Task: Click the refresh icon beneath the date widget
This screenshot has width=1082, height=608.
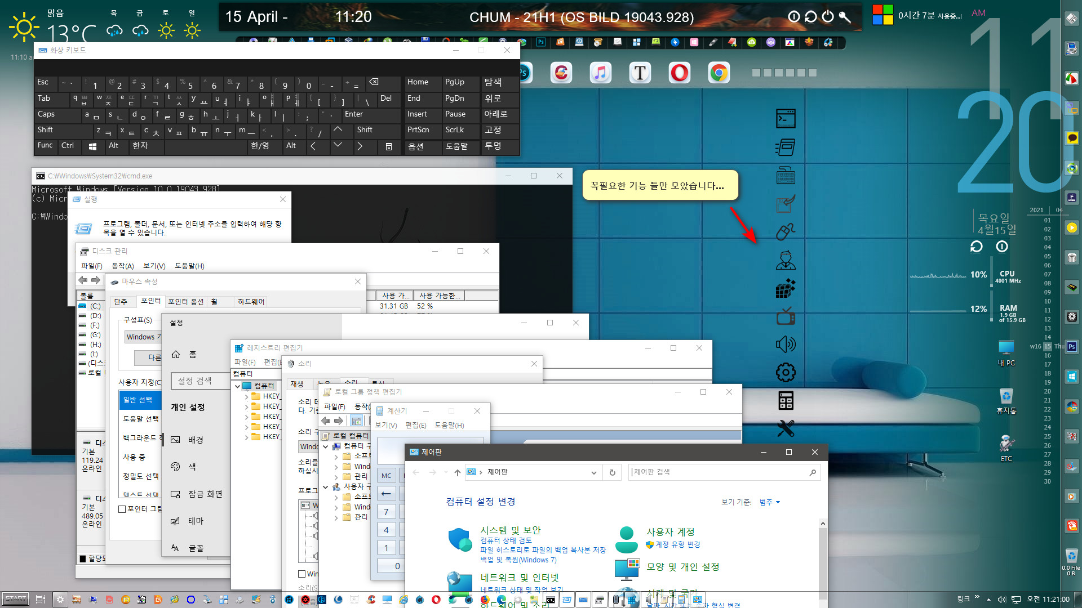Action: pos(976,247)
